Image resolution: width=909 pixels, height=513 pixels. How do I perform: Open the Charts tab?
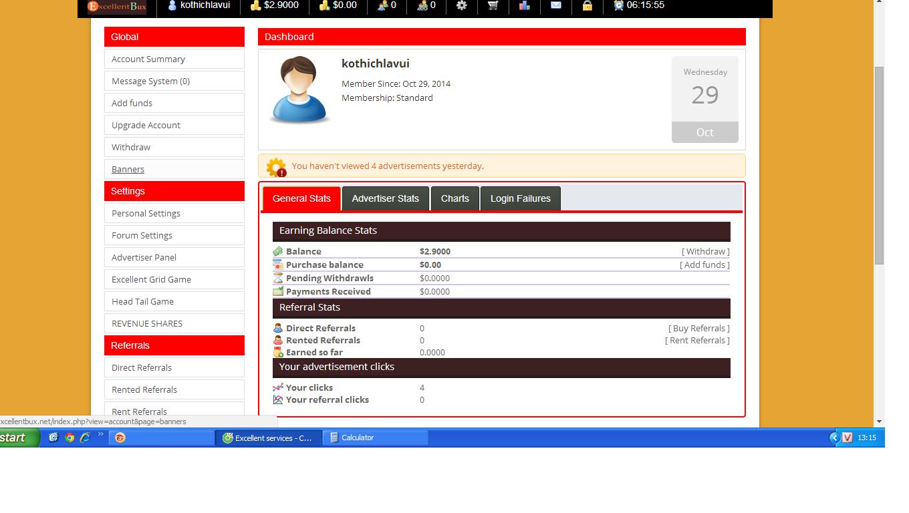[454, 198]
